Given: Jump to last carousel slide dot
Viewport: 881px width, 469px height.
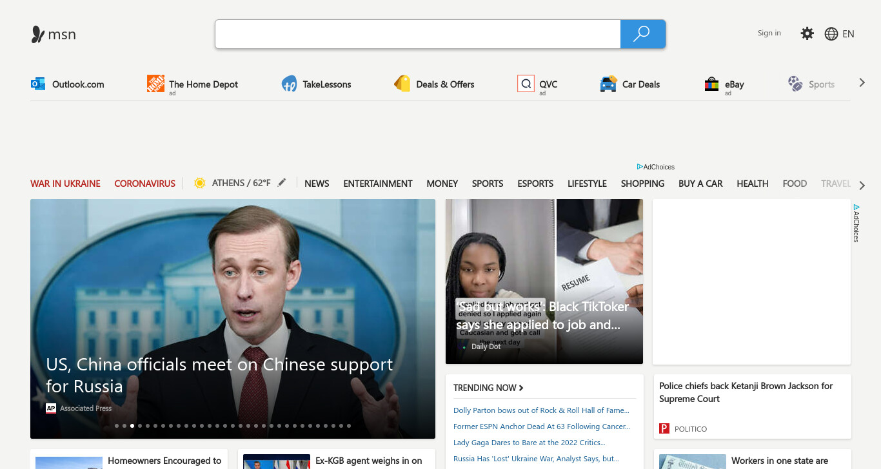Looking at the screenshot, I should 349,426.
